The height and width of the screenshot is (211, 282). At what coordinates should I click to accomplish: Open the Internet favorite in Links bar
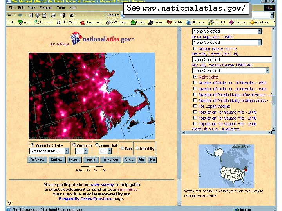click(43, 22)
